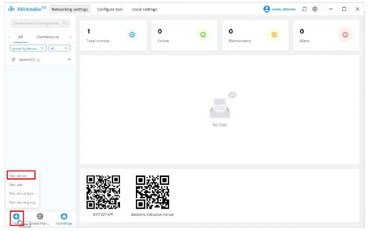Screen dimensions: 368x231
Task: Choose New user from the popup menu
Action: pos(16,184)
